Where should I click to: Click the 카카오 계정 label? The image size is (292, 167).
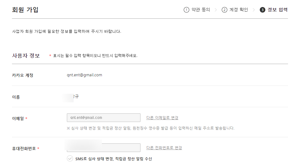tap(22, 75)
